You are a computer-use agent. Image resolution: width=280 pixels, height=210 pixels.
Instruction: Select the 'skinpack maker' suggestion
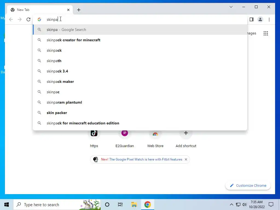click(x=140, y=81)
